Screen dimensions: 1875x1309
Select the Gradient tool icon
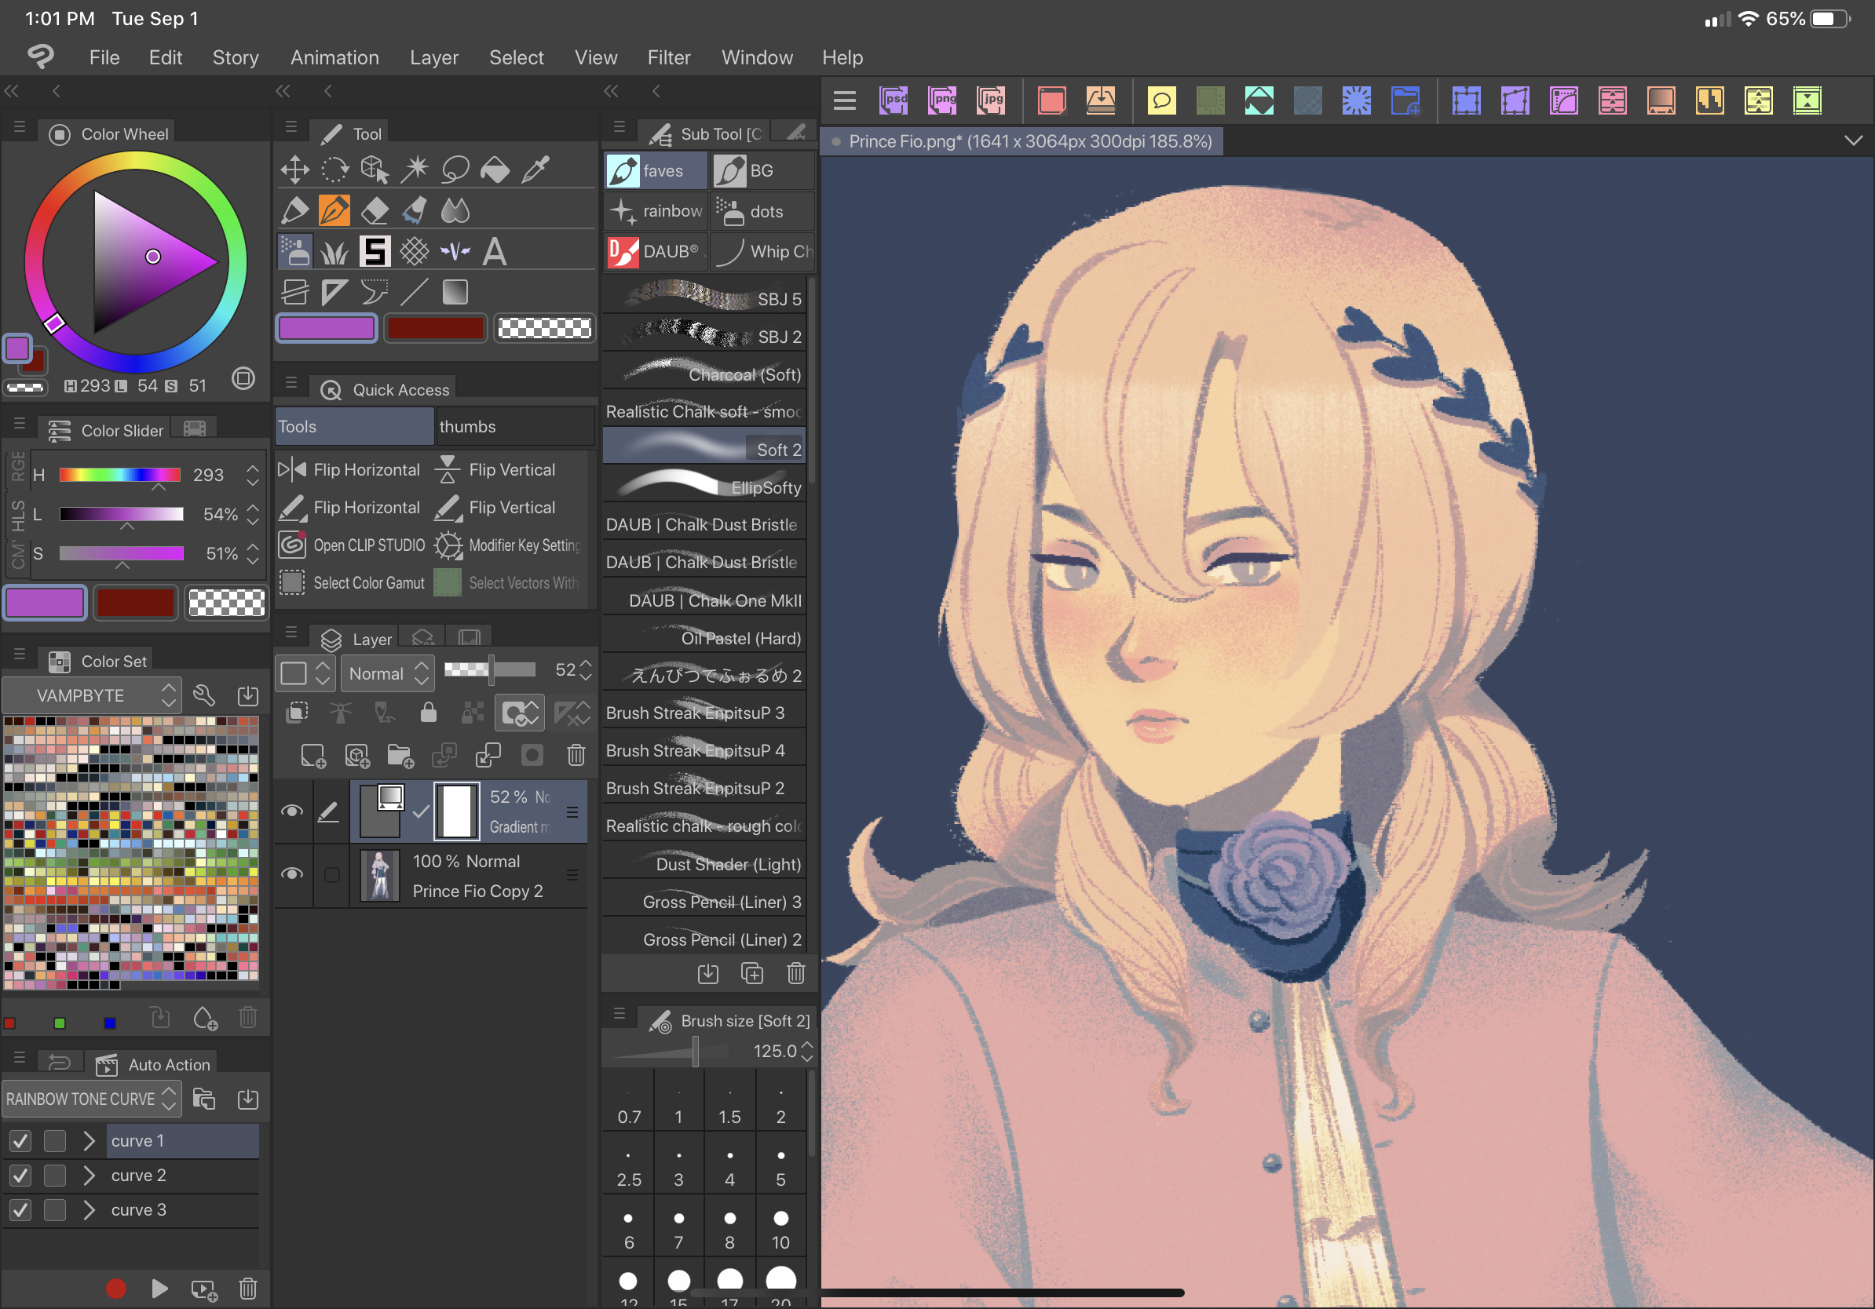tap(455, 292)
